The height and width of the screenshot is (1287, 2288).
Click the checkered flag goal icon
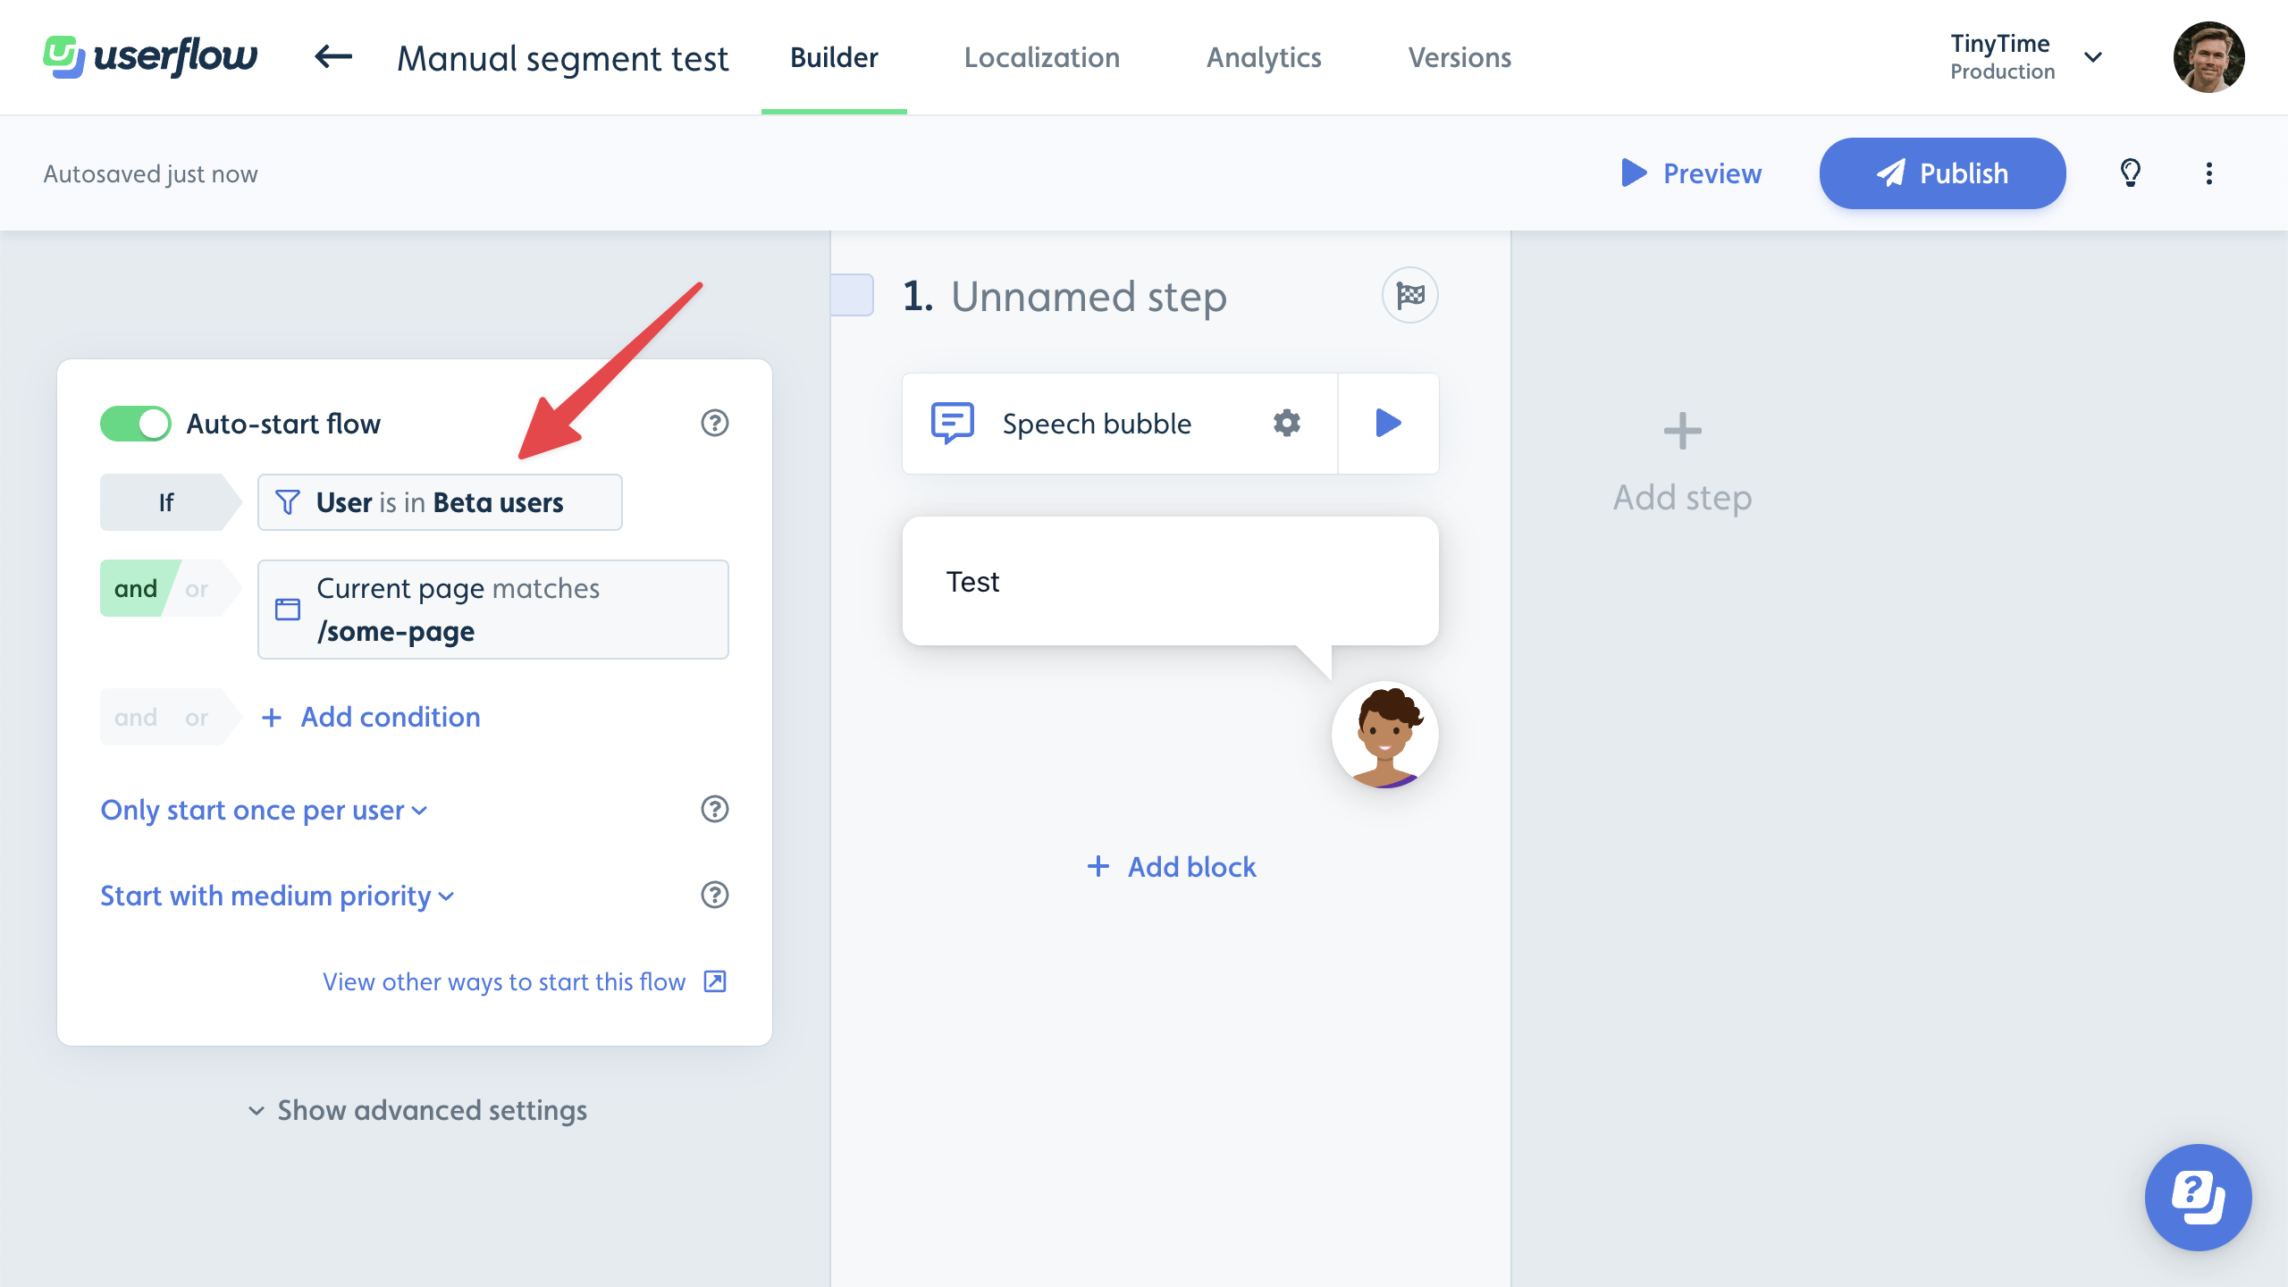point(1410,295)
